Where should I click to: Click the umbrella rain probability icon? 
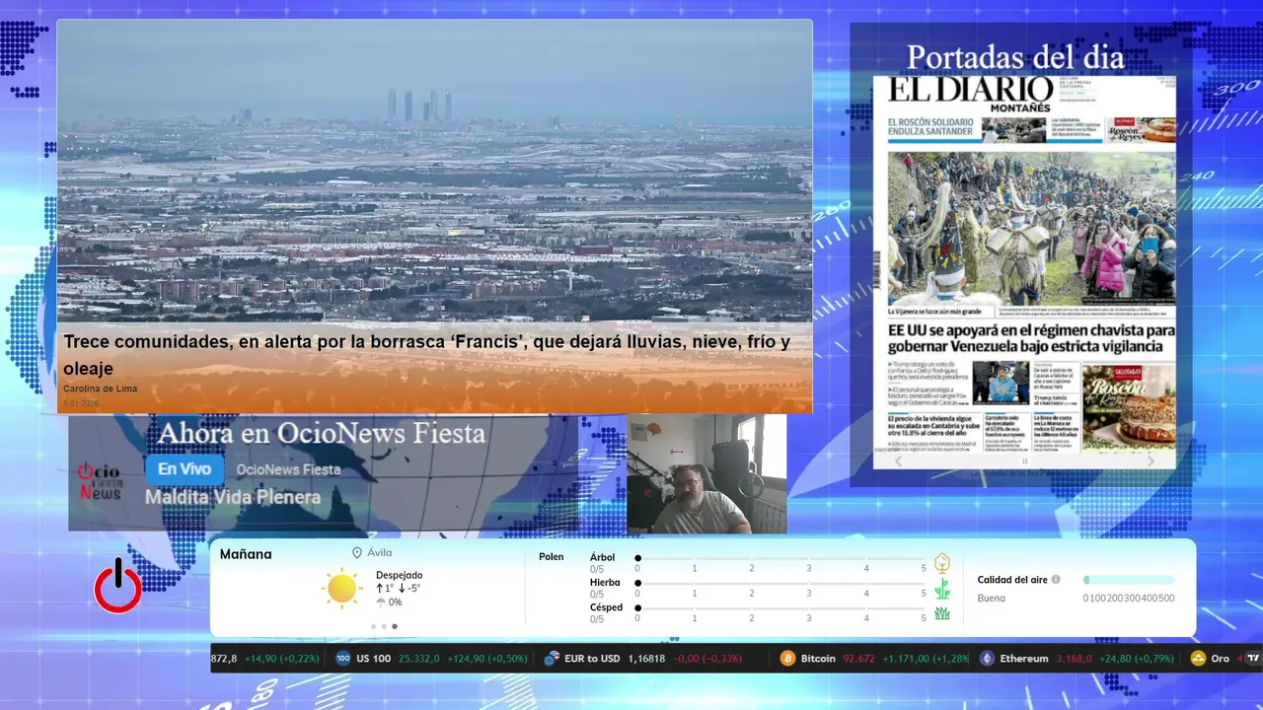(381, 603)
